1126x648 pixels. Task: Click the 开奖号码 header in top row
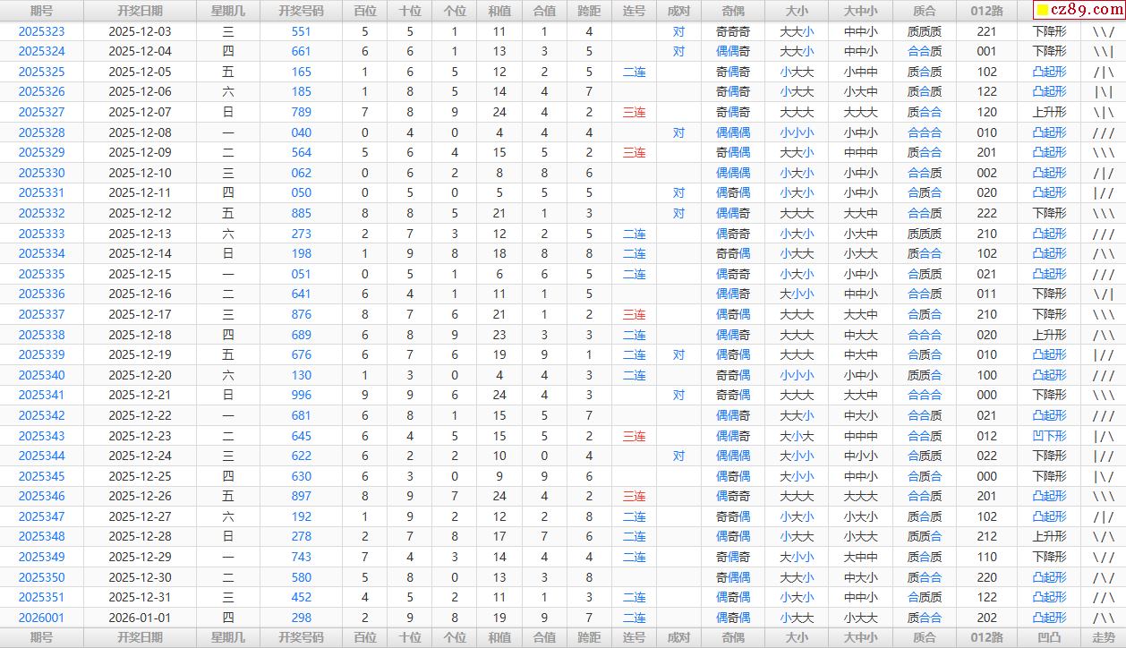click(x=301, y=11)
